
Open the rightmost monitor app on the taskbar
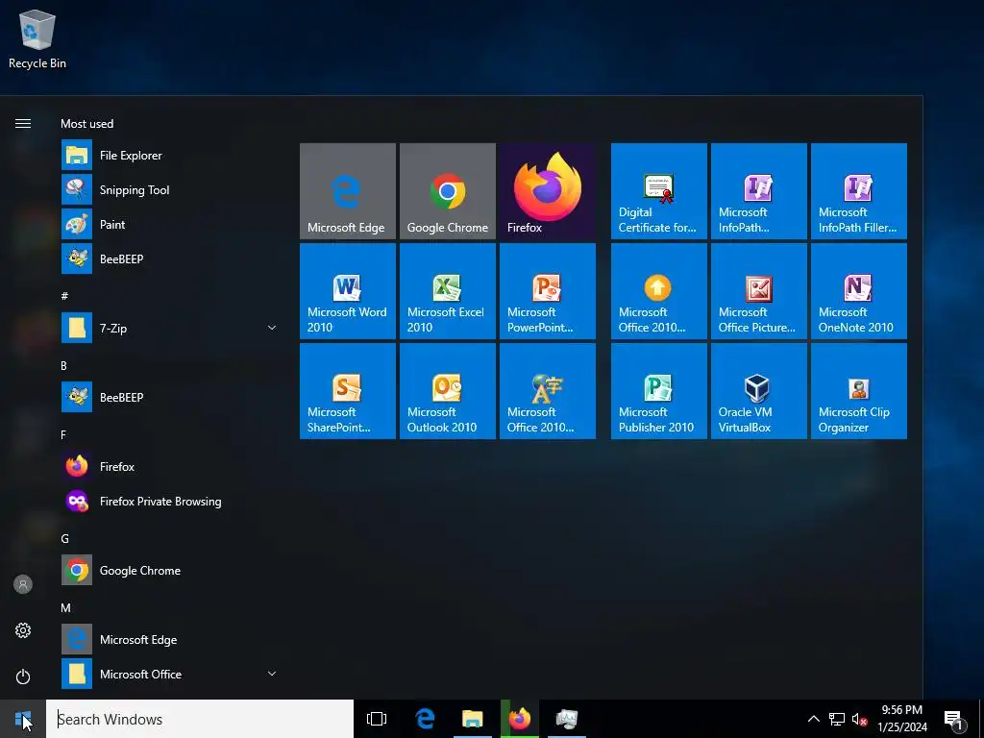(567, 719)
